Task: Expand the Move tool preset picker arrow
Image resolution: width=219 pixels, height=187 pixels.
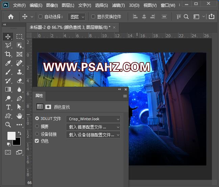Action: coord(32,17)
